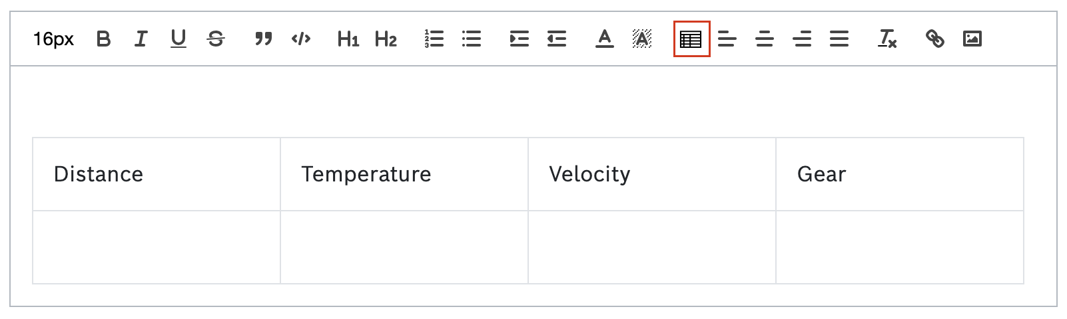
Task: Insert an image
Action: (x=972, y=39)
